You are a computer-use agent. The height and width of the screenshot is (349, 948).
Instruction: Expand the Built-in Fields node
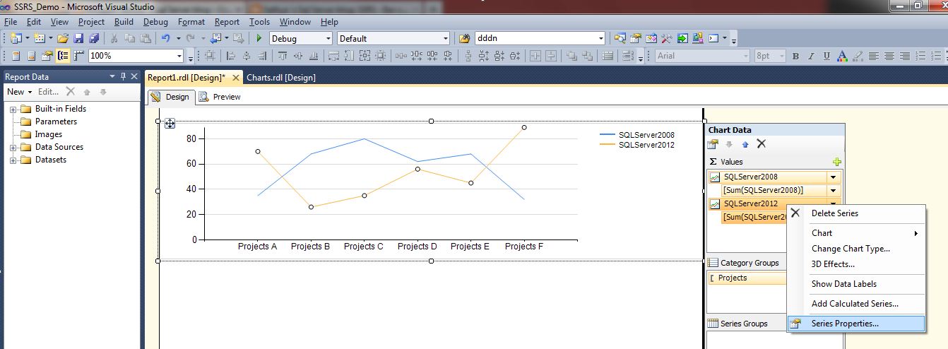point(13,110)
